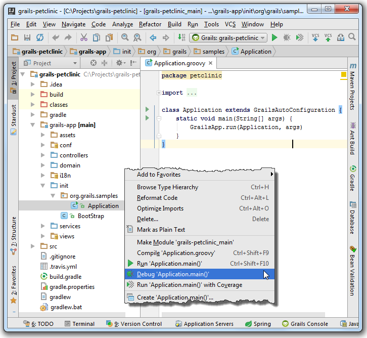The height and width of the screenshot is (338, 367).
Task: Click the yellow code analysis indicator square
Action: [x=343, y=74]
